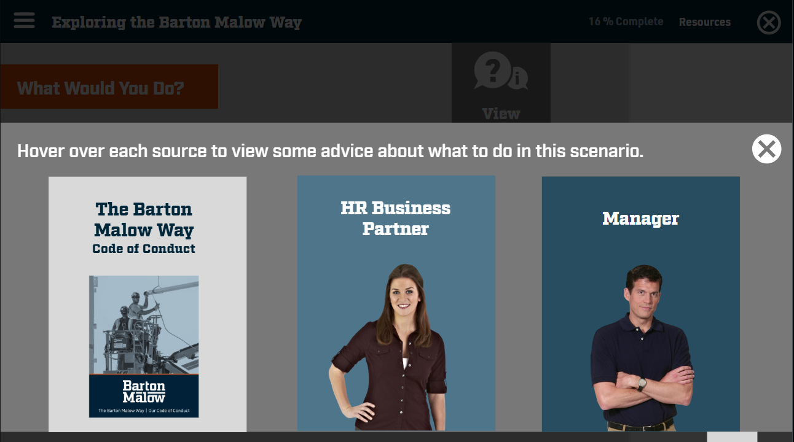Close the advice popup with the white X
794x442 pixels.
766,149
